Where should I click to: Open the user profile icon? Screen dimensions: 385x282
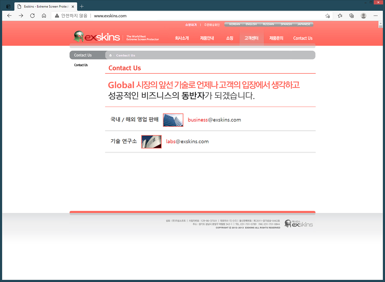point(364,16)
